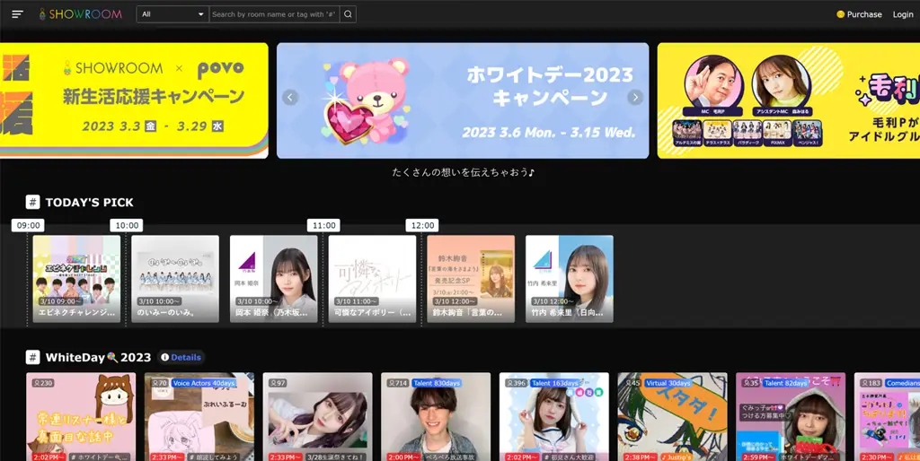Open the 鈴木絢音 pick card
Screen dimensions: 920x461
(471, 279)
